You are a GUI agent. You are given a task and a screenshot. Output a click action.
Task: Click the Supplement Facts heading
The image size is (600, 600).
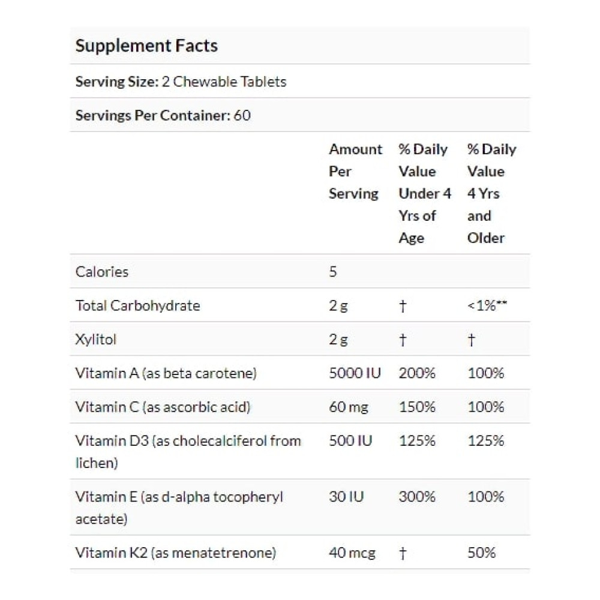pyautogui.click(x=146, y=46)
